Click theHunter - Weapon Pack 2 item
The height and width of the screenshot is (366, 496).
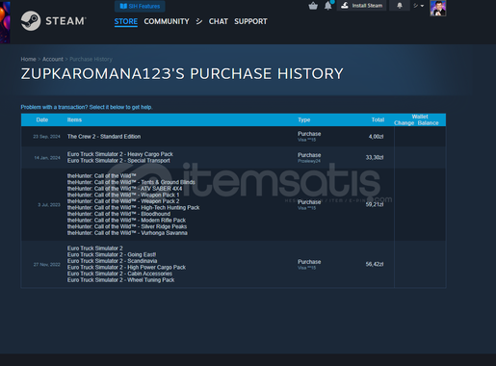click(x=123, y=201)
